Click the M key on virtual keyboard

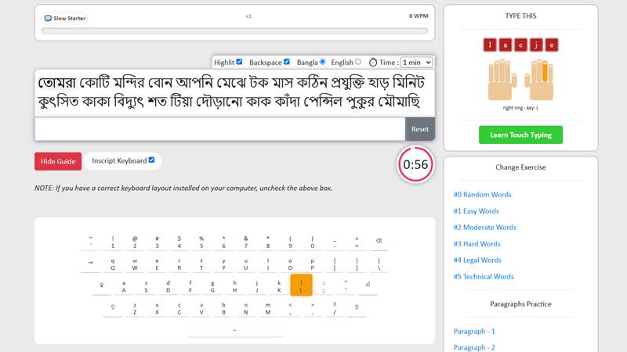click(x=268, y=308)
